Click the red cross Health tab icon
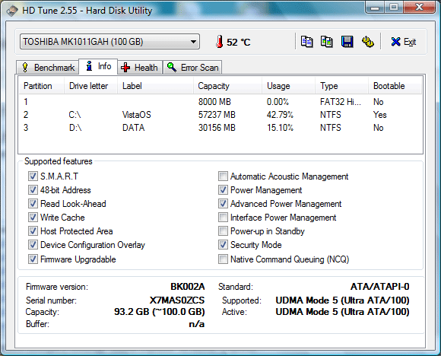 tap(125, 68)
